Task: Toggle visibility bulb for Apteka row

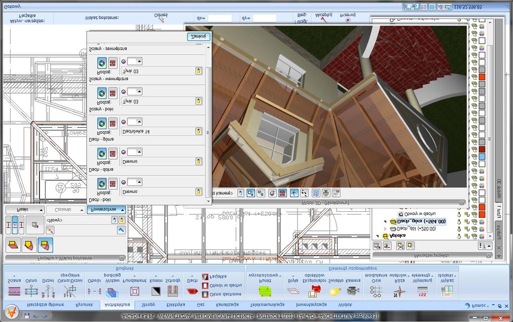Action: click(x=459, y=236)
